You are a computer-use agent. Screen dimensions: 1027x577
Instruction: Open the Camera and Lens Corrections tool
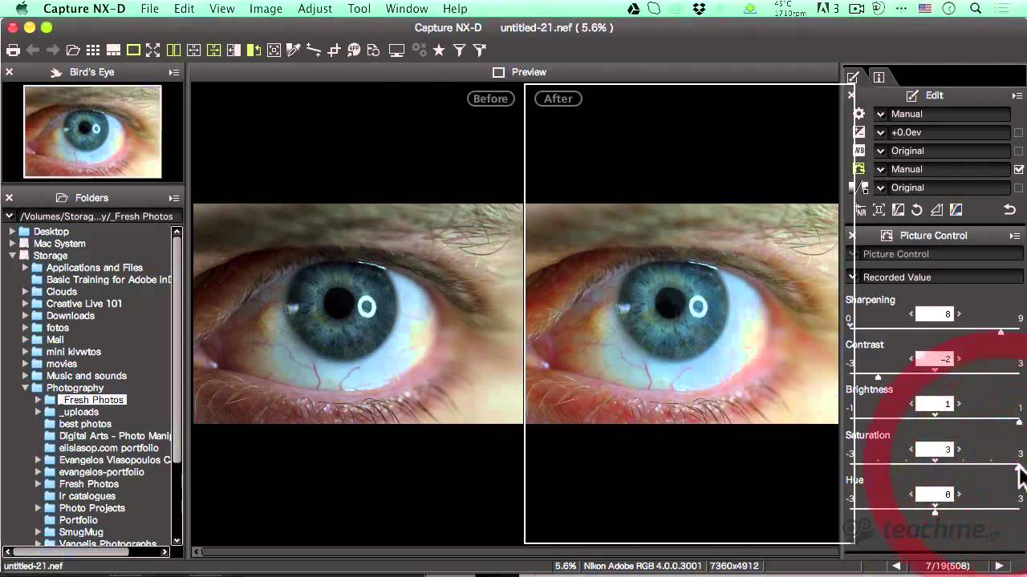[x=879, y=210]
